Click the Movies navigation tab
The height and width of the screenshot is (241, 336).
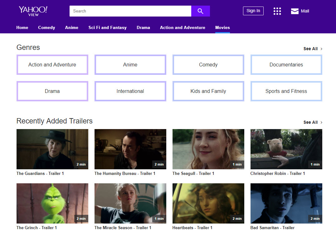pyautogui.click(x=222, y=28)
